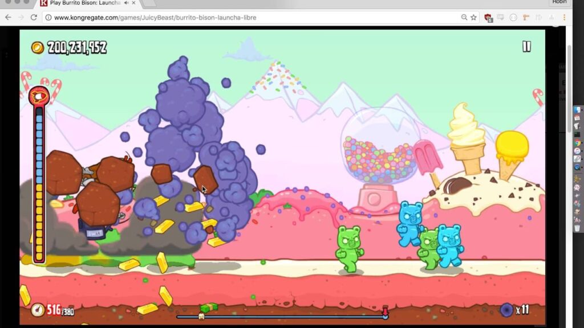Bookmark this page with the star icon
The image size is (584, 328).
click(x=473, y=18)
